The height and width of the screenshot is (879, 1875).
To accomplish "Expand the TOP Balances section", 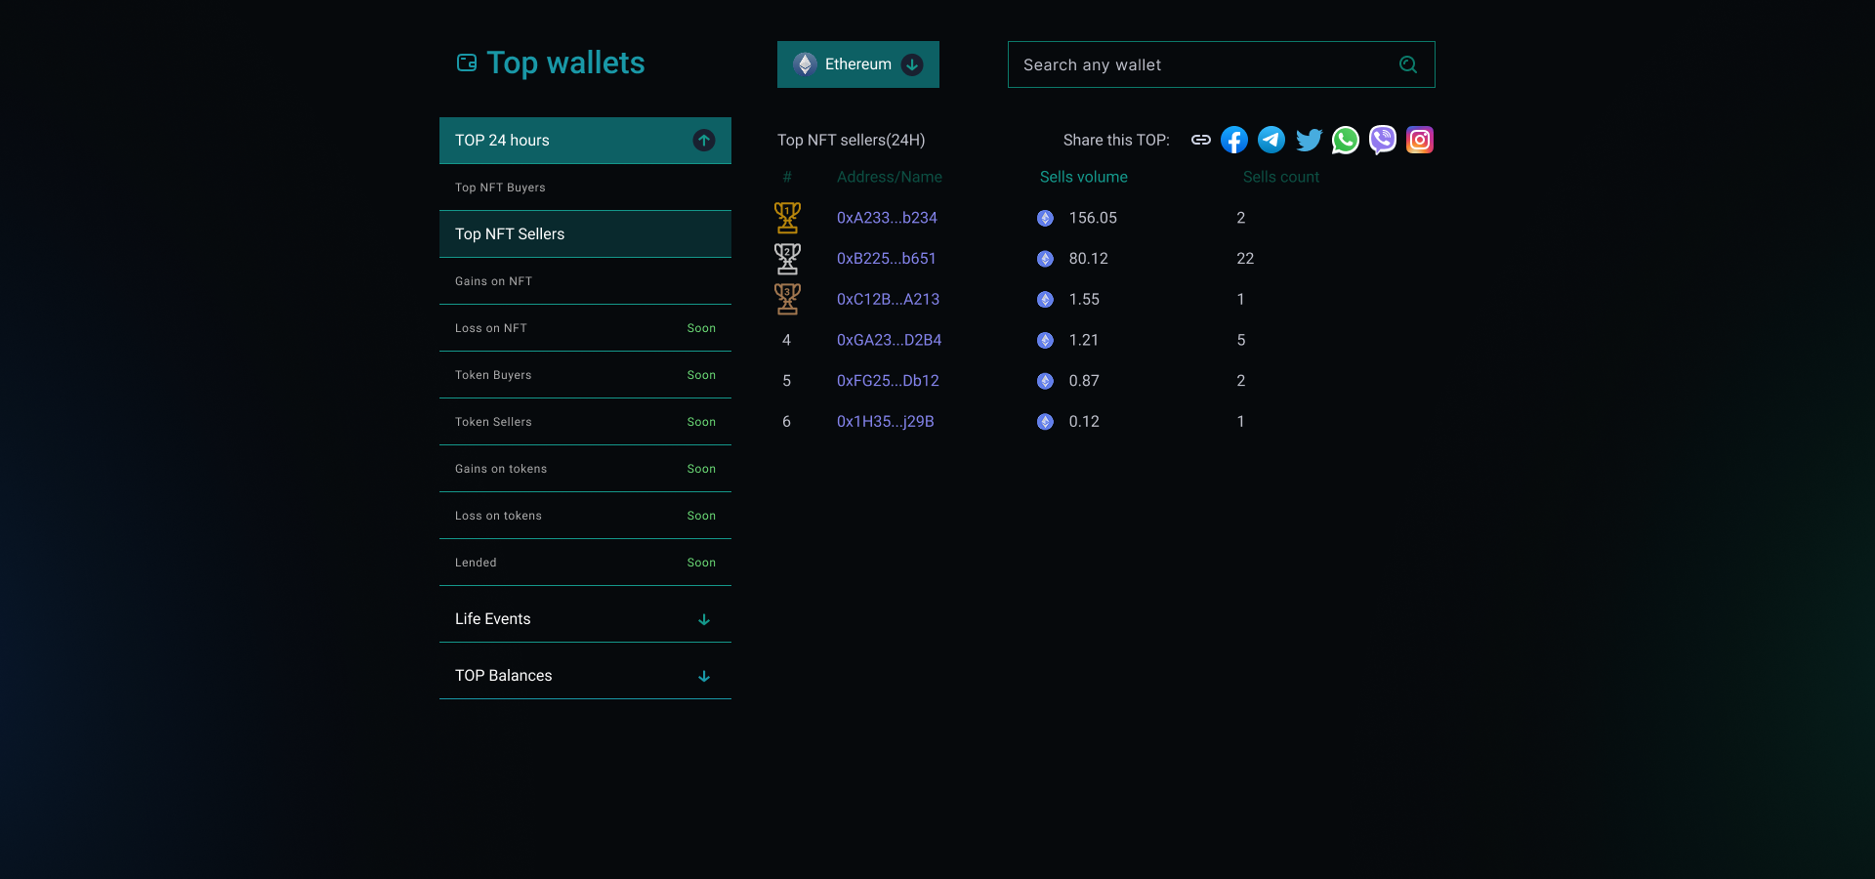I will (x=703, y=676).
